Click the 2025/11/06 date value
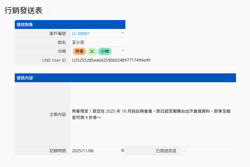The width and height of the screenshot is (250, 167). point(83,151)
